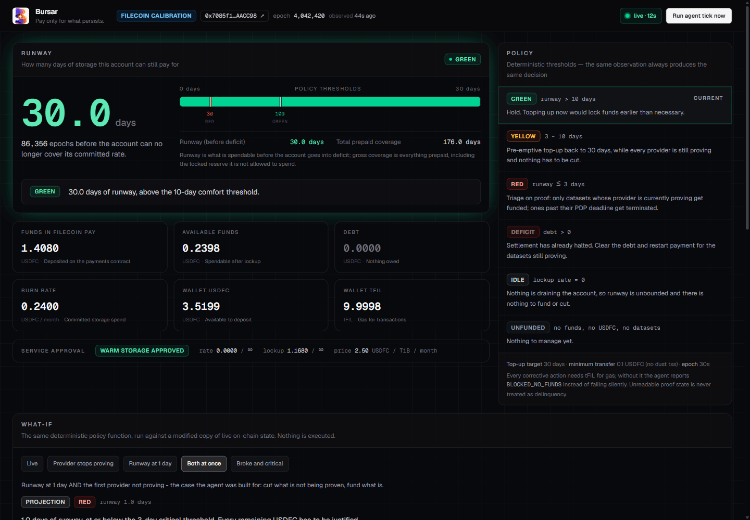Run agent tick now
Viewport: 750px width, 520px height.
point(698,16)
